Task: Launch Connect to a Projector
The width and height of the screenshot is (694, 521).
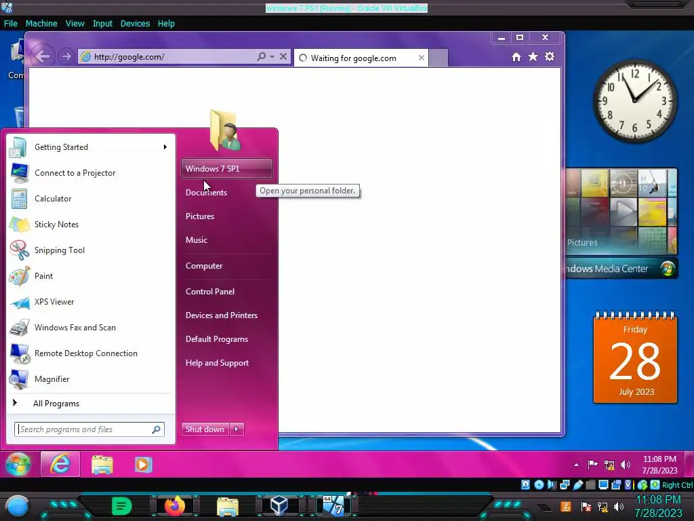Action: pos(91,173)
